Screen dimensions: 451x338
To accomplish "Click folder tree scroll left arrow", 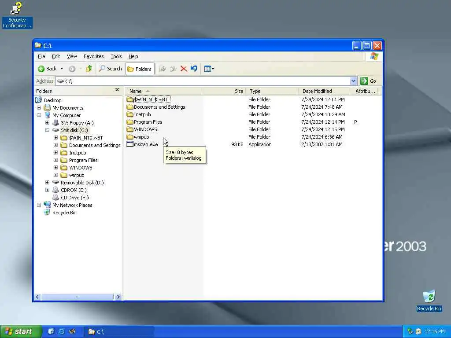I will [x=37, y=297].
